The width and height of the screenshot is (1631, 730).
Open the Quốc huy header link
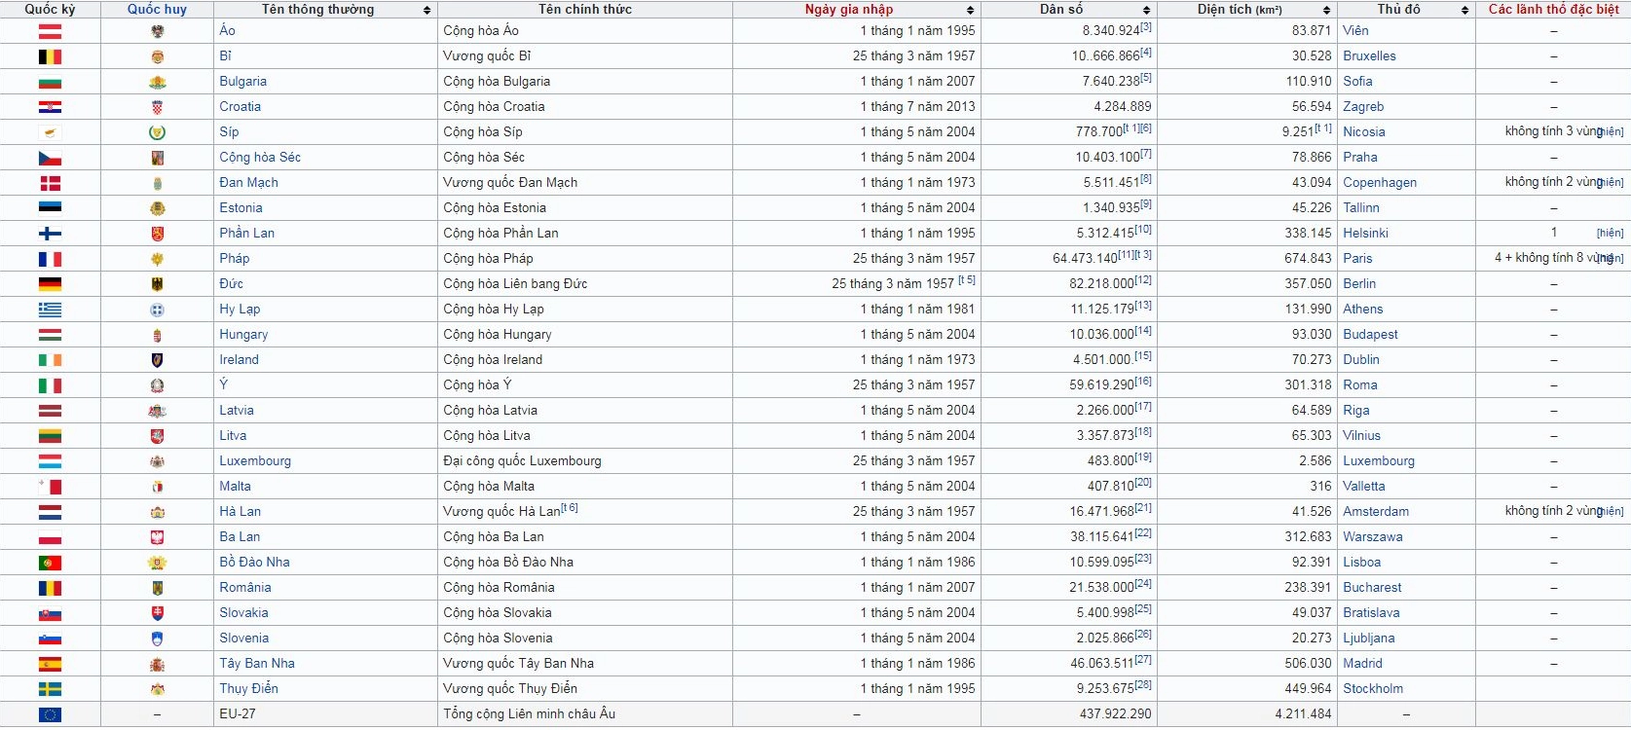[x=157, y=9]
